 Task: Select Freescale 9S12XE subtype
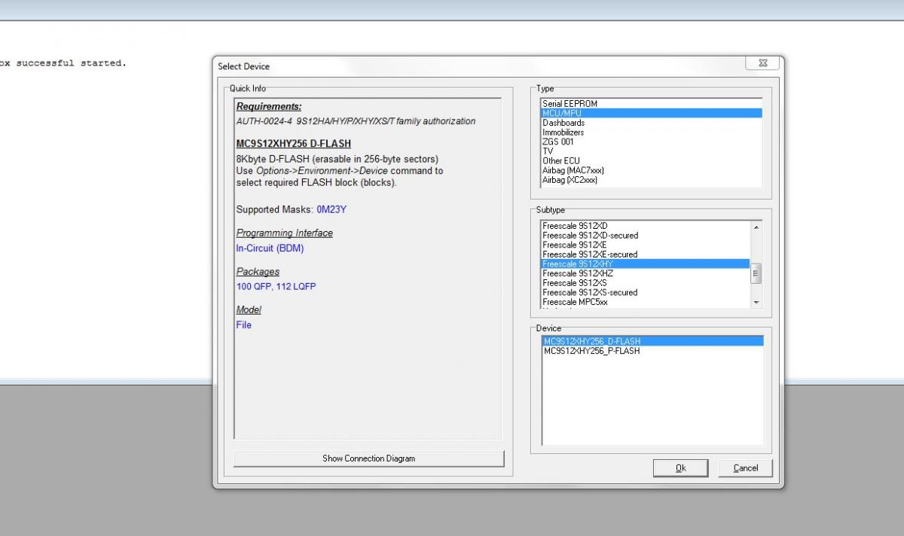tap(646, 245)
